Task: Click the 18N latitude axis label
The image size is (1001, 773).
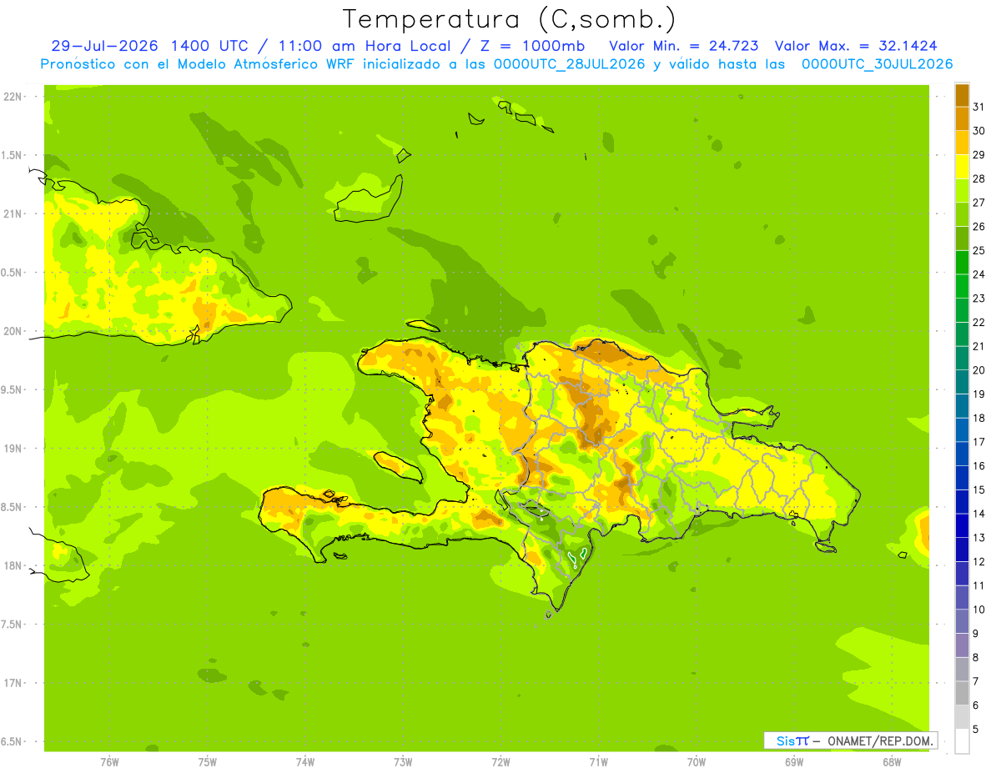Action: [x=12, y=566]
